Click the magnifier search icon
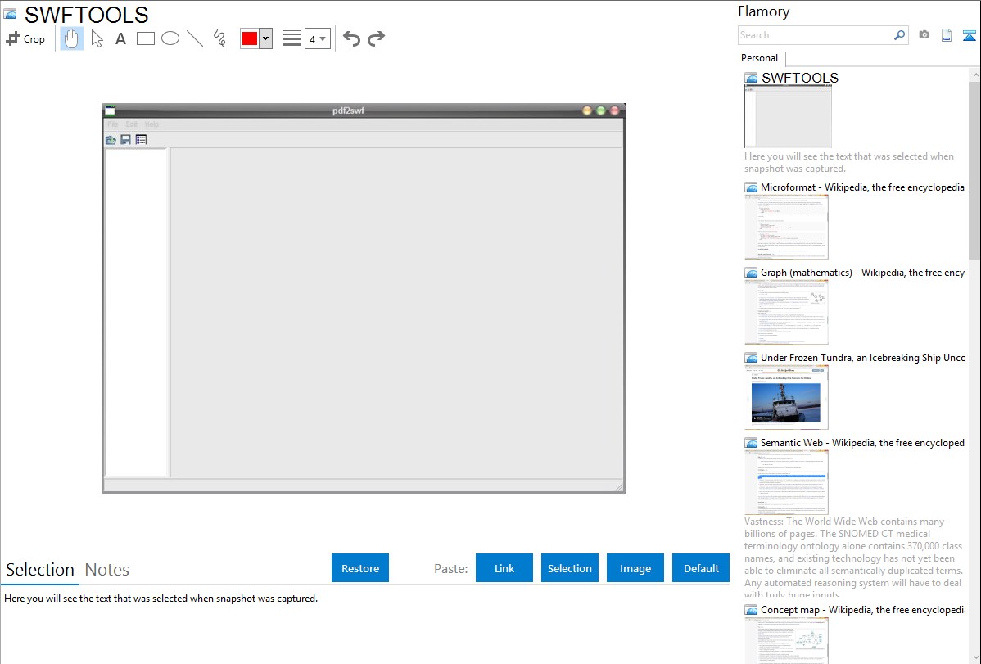 [x=900, y=35]
